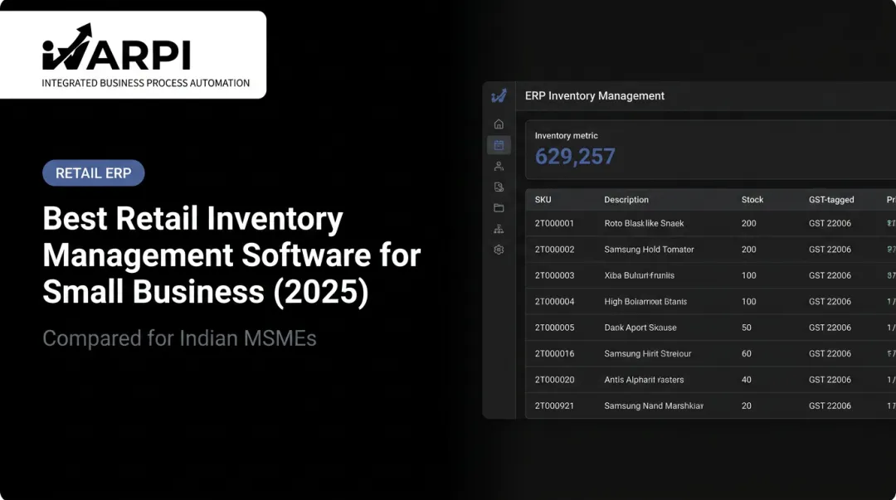The height and width of the screenshot is (500, 896).
Task: Click stock value 50 for 2T000005
Action: 747,328
